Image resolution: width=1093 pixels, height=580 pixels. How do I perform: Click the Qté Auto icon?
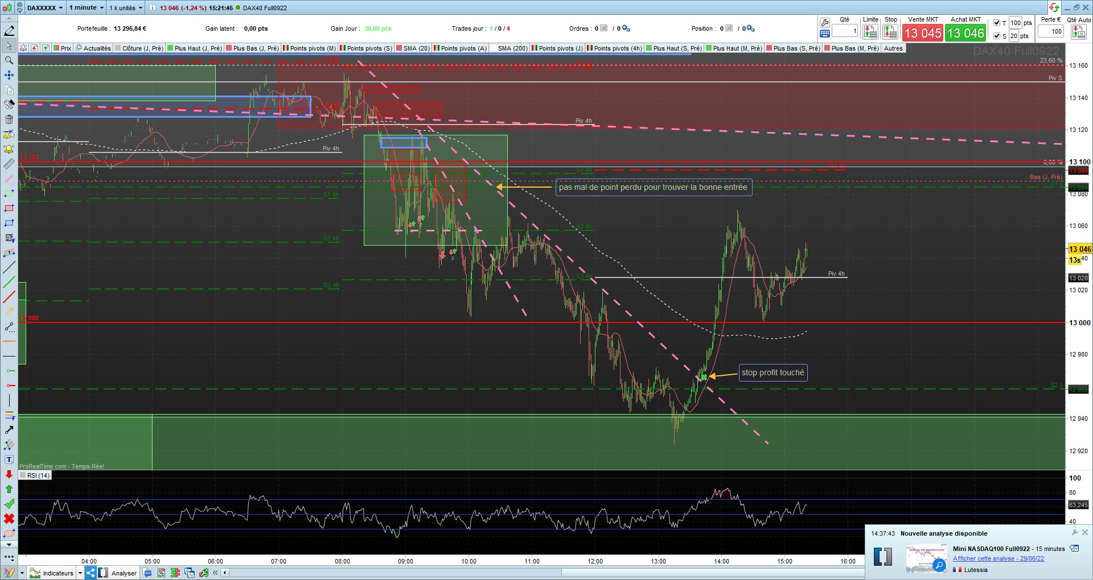[x=1078, y=32]
